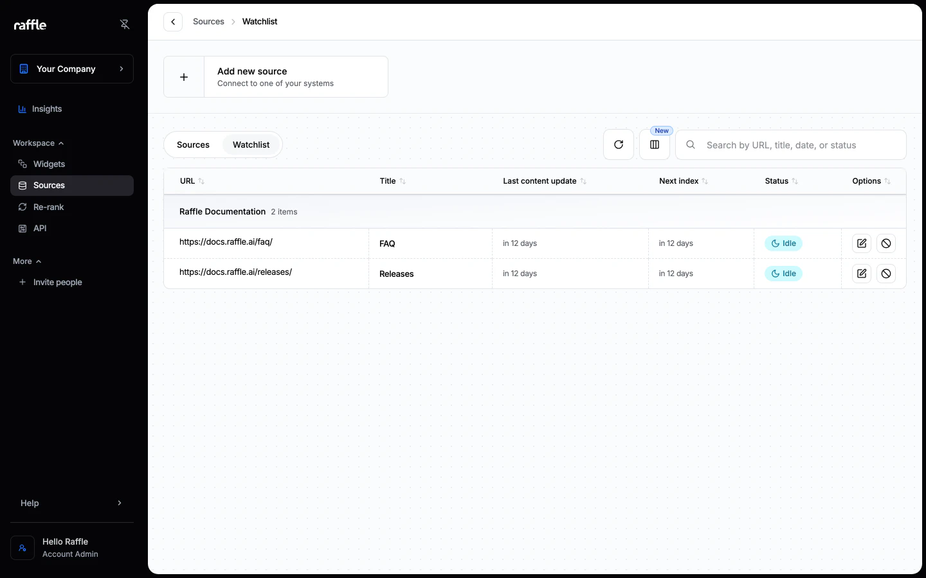Click the Add new source card
The image size is (926, 578).
coord(276,77)
